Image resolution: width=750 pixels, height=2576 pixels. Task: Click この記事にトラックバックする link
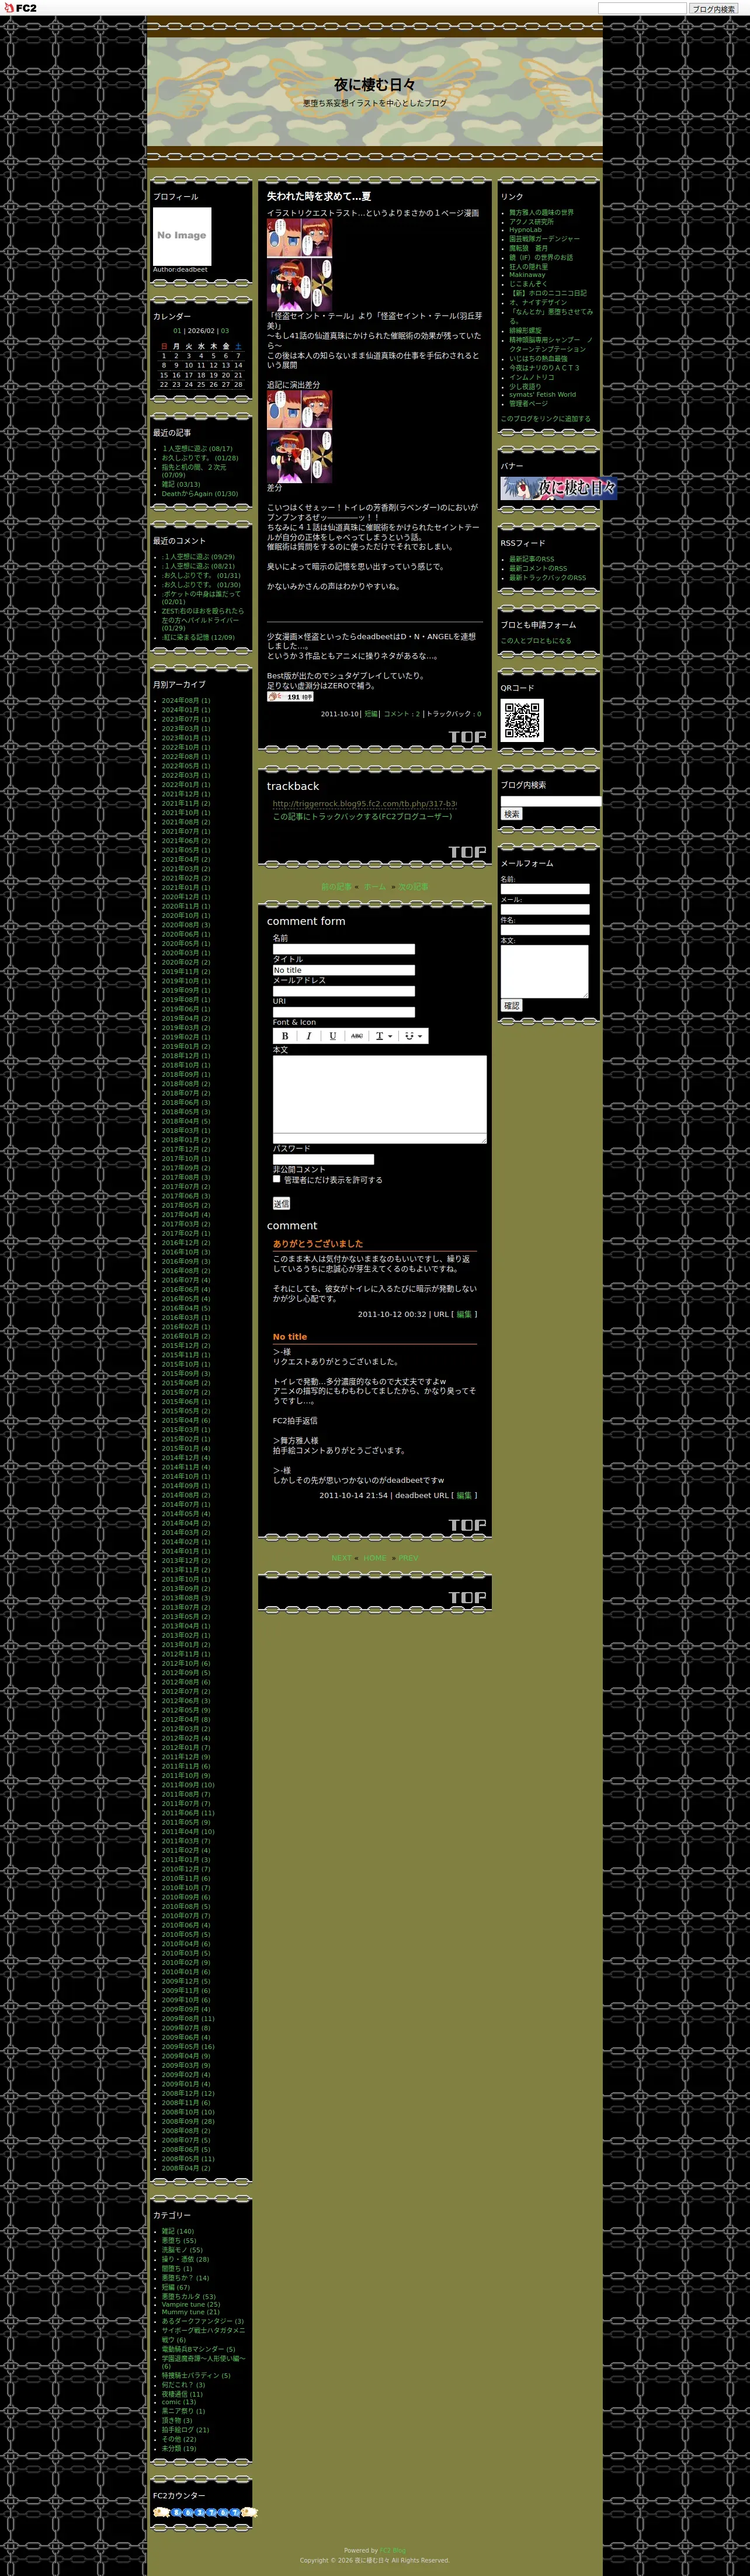[x=362, y=817]
